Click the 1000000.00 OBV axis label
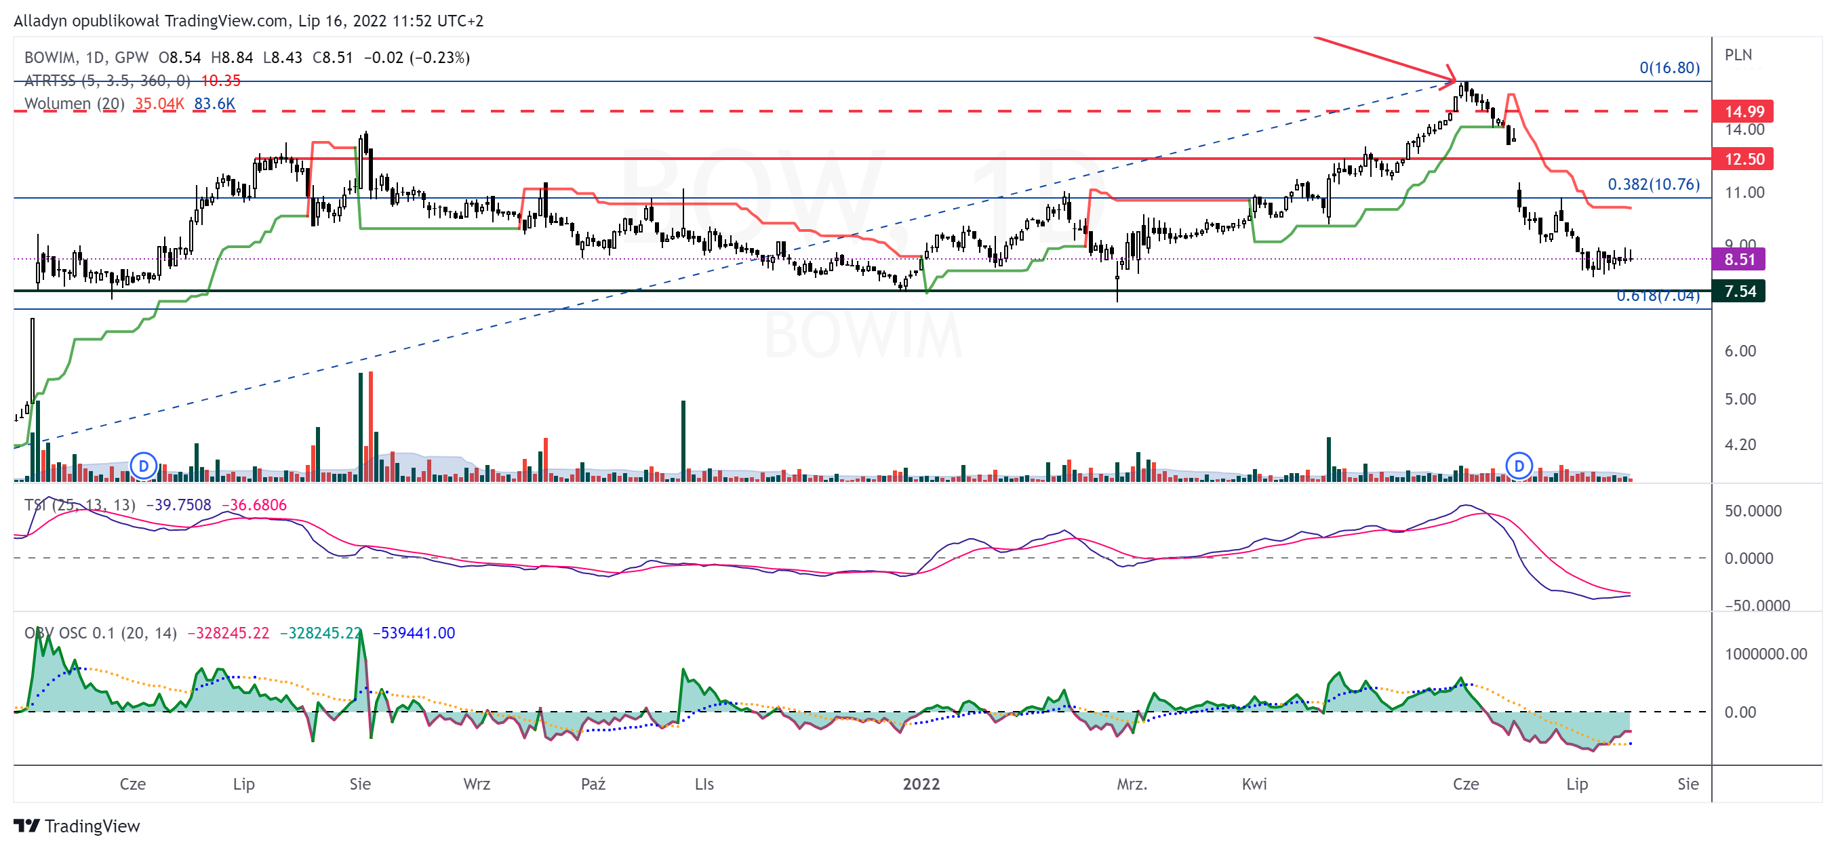The height and width of the screenshot is (850, 1836). click(1765, 653)
